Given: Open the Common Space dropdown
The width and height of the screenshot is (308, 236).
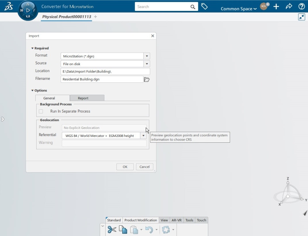Looking at the screenshot, I should coord(239,9).
